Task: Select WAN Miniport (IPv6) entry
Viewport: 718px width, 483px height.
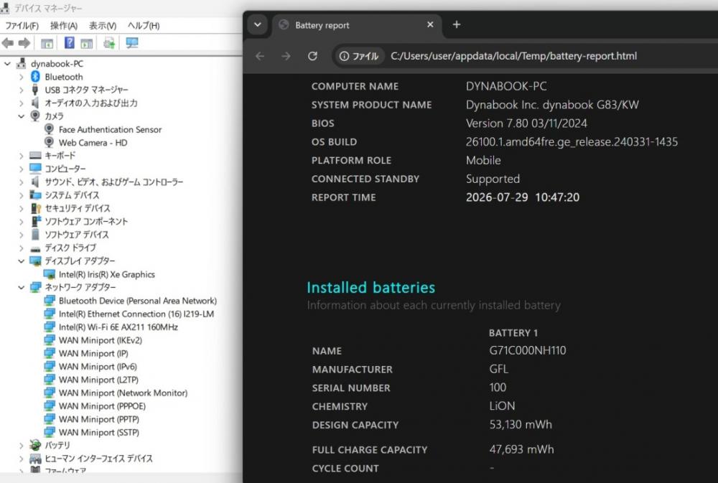Action: 98,367
